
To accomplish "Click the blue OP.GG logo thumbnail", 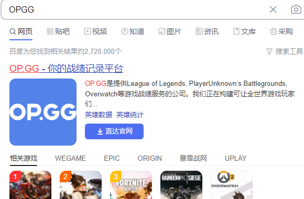I will [x=43, y=112].
